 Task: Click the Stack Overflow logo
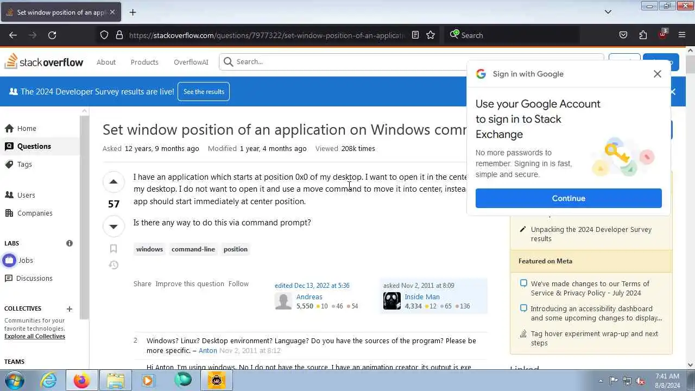[44, 61]
